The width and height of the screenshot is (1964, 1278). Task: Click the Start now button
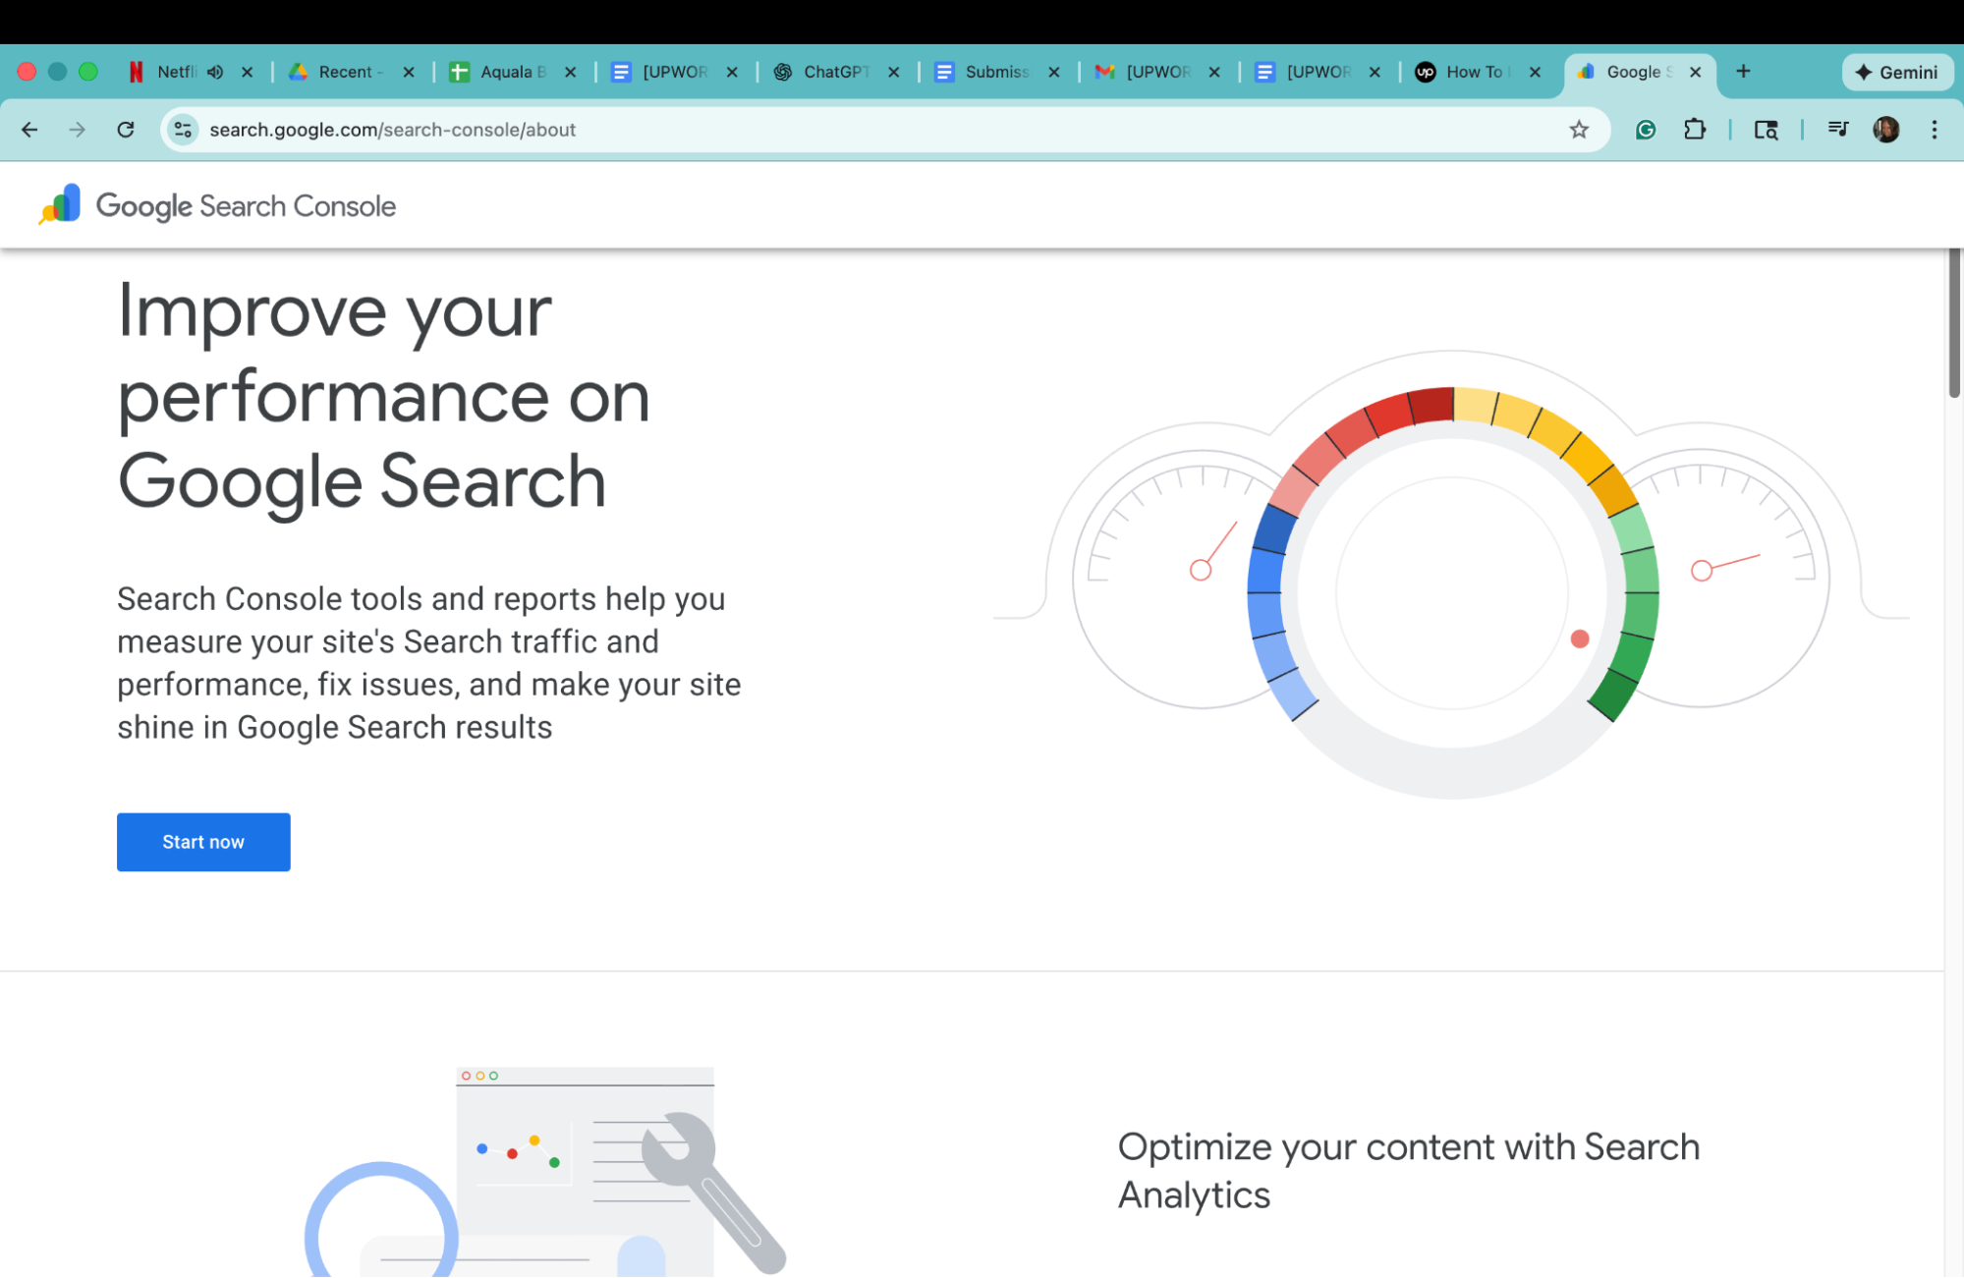pos(203,842)
